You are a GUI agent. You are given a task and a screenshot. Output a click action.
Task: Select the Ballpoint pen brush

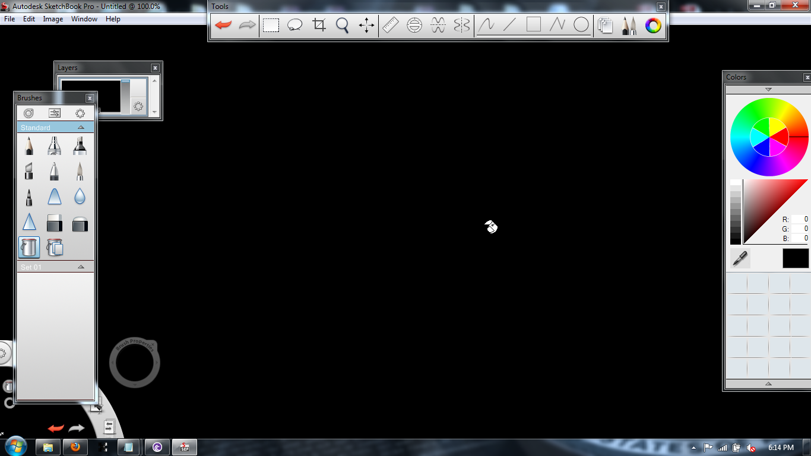[x=54, y=171]
